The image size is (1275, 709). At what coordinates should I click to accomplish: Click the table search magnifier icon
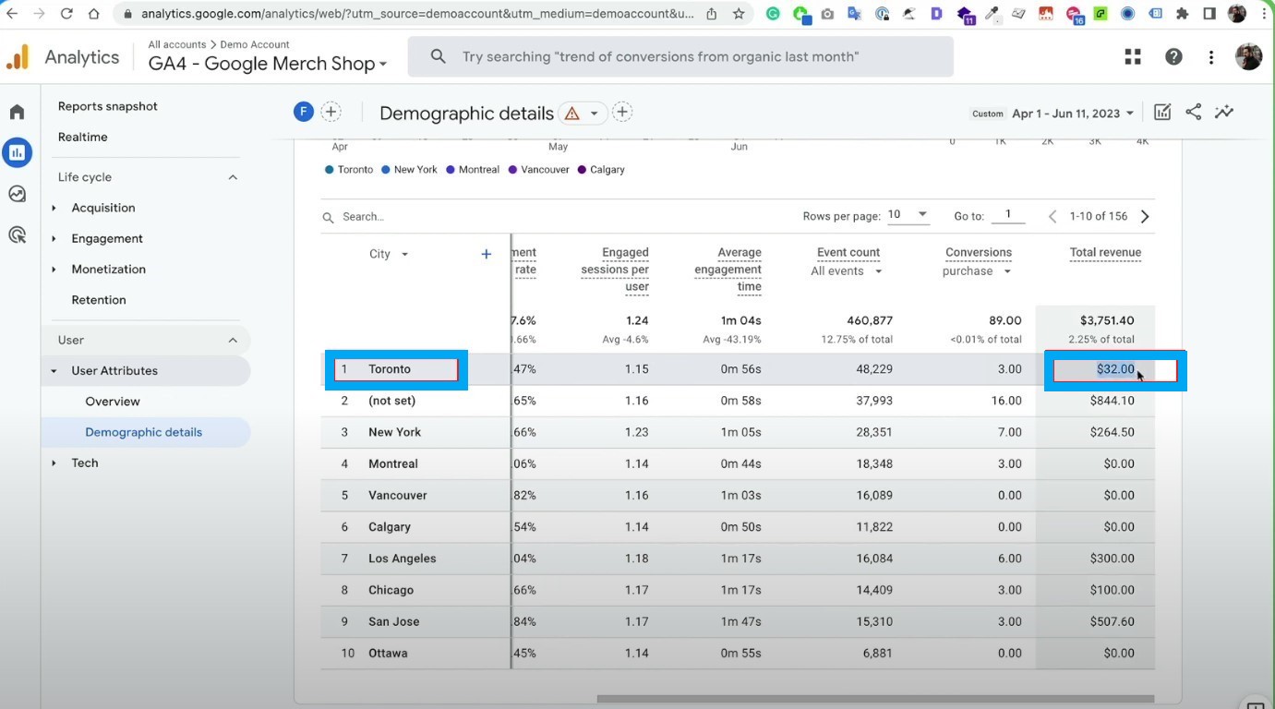click(328, 217)
